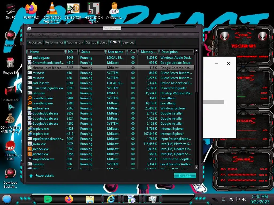Click the show hidden tray icons square
The image size is (274, 205).
click(223, 199)
